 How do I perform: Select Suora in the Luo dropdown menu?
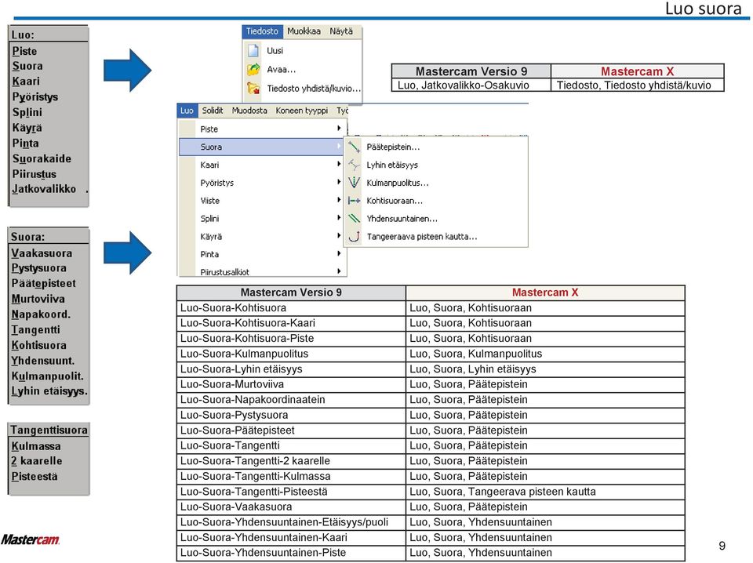click(x=262, y=147)
